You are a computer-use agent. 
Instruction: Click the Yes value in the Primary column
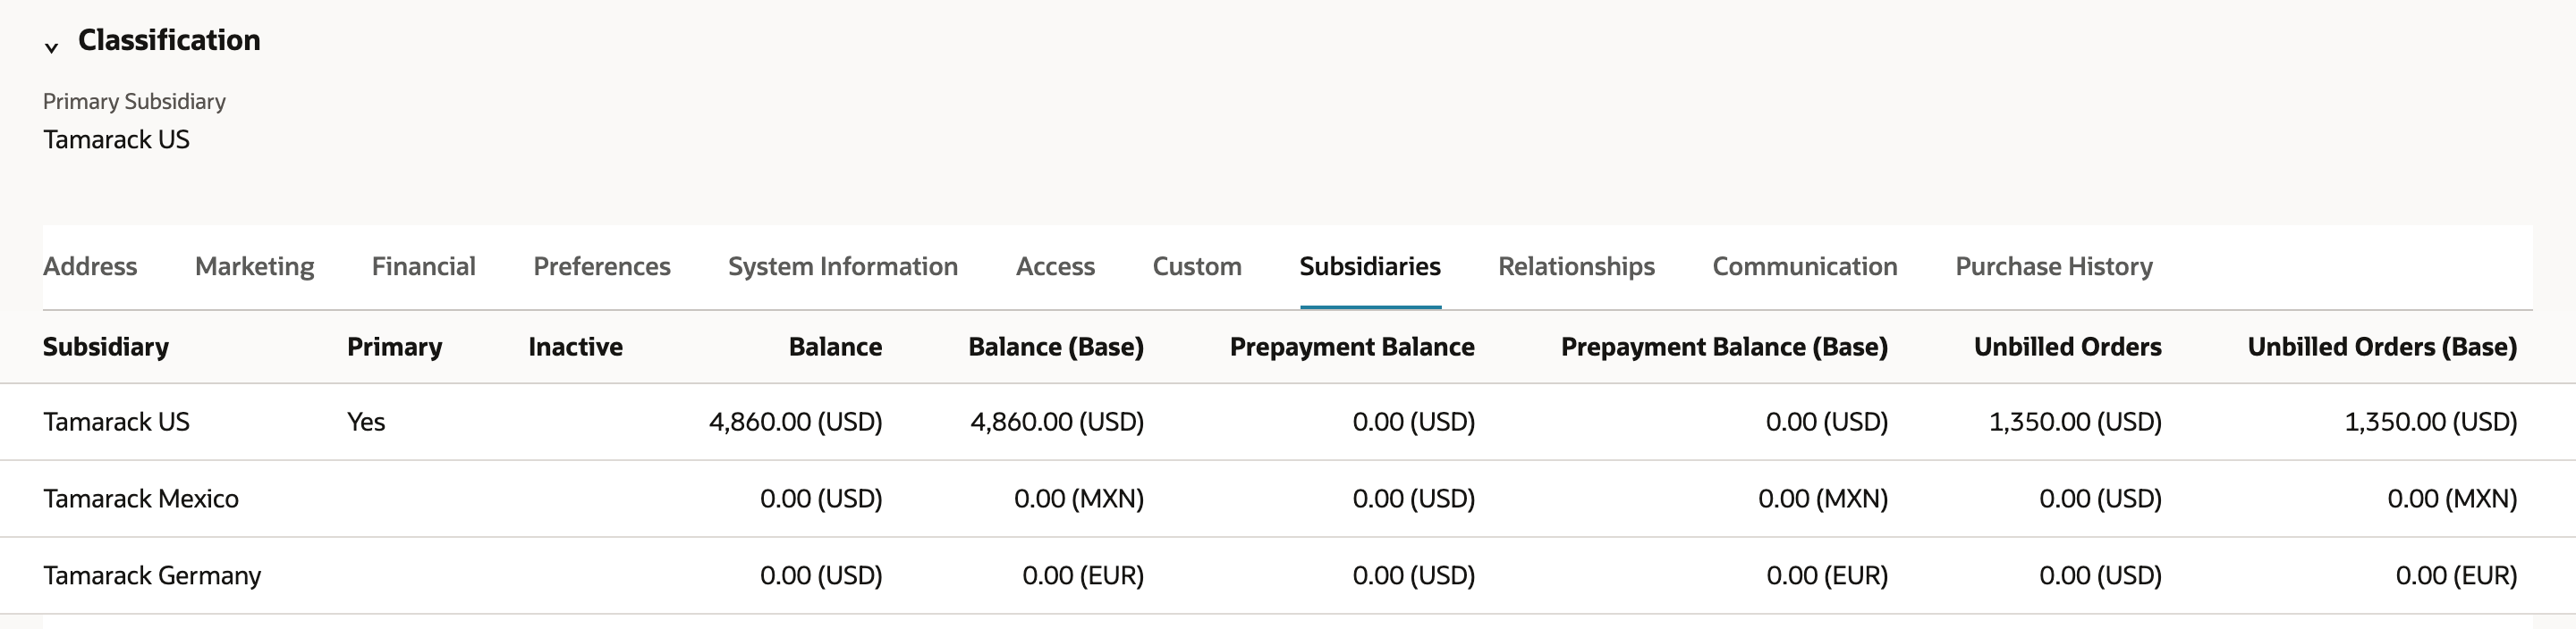point(366,422)
